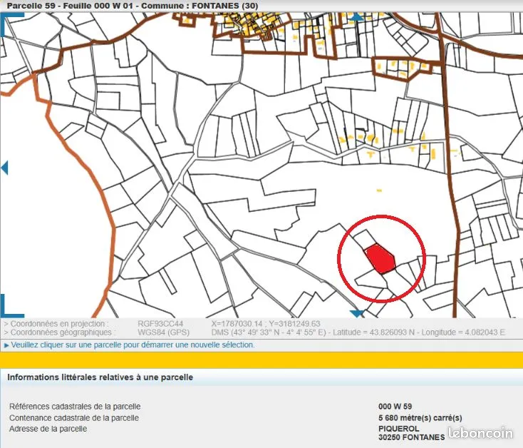
Task: Click blue triangle bullet before Veuillez cliquer
Action: point(6,345)
